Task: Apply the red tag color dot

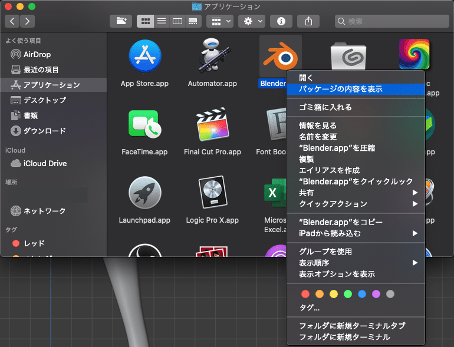Action: (305, 294)
